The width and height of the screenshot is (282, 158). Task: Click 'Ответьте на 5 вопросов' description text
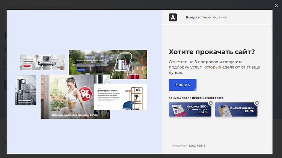(x=214, y=67)
